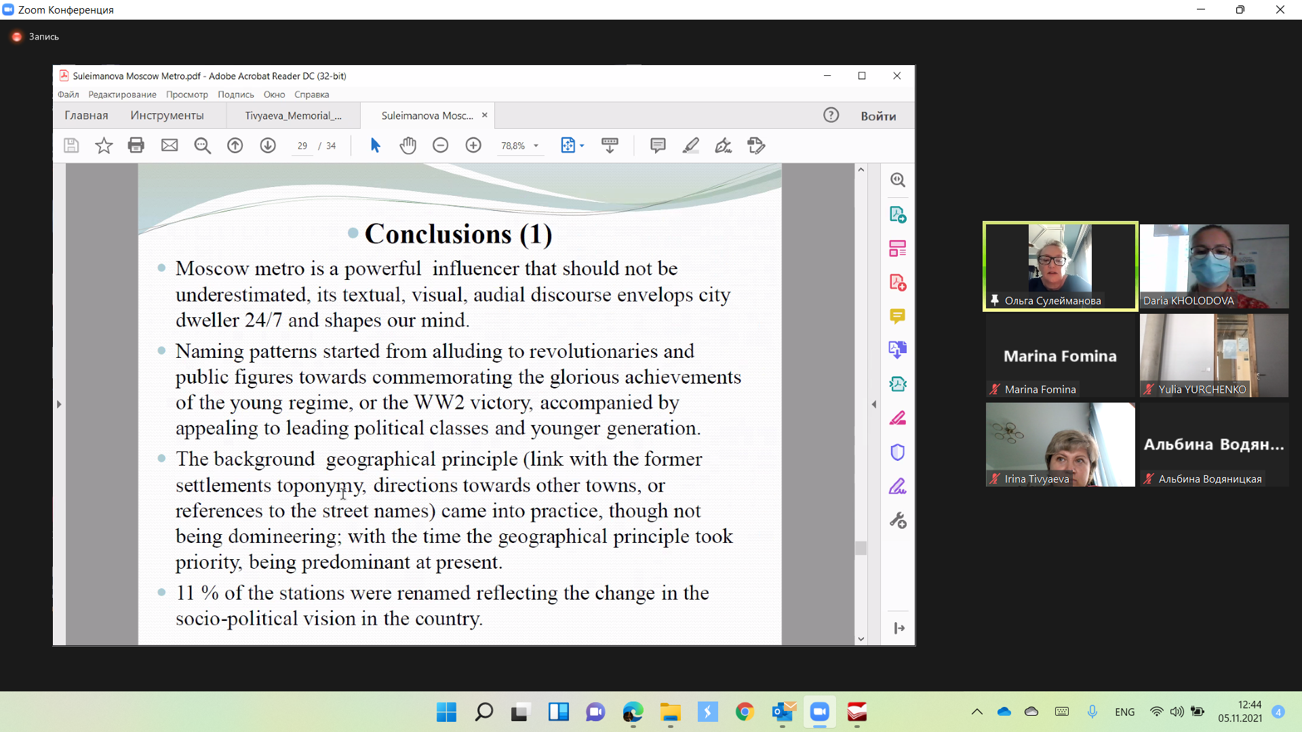Click page number input field
This screenshot has width=1302, height=732.
(302, 146)
